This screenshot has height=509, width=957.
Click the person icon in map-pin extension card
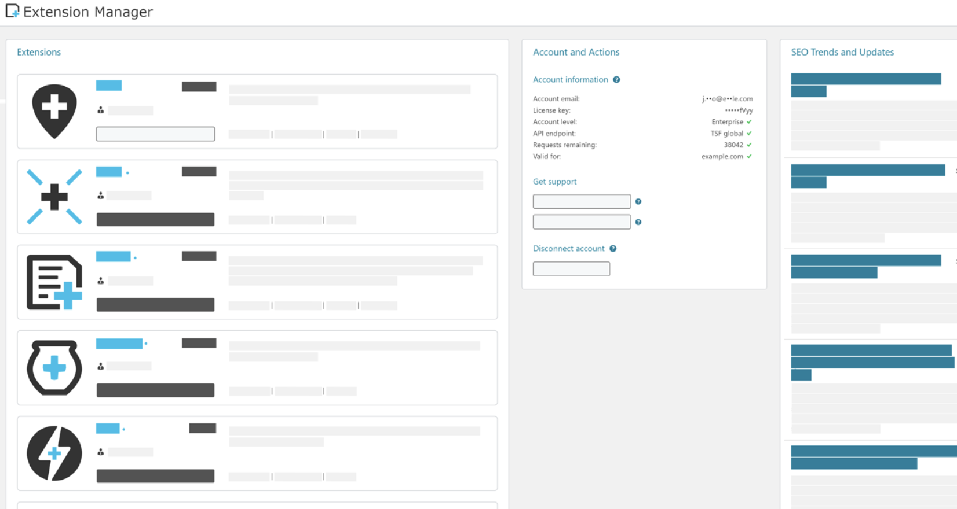(100, 110)
